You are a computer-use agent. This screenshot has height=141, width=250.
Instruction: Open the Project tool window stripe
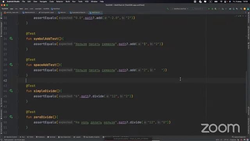pyautogui.click(x=1, y=15)
